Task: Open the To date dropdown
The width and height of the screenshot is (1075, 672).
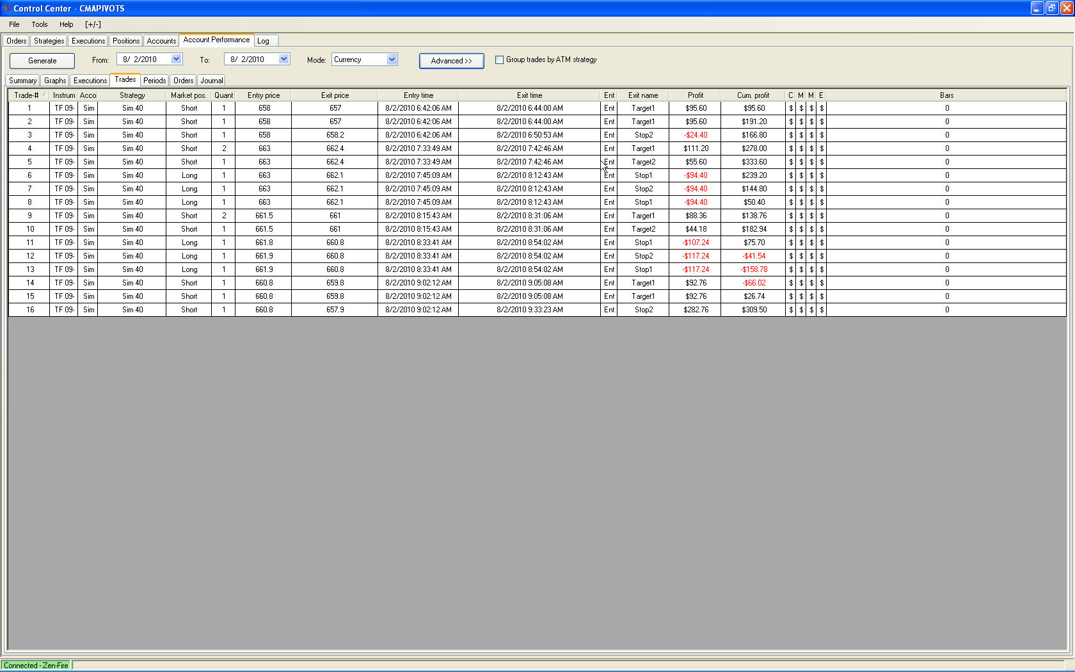Action: tap(283, 59)
